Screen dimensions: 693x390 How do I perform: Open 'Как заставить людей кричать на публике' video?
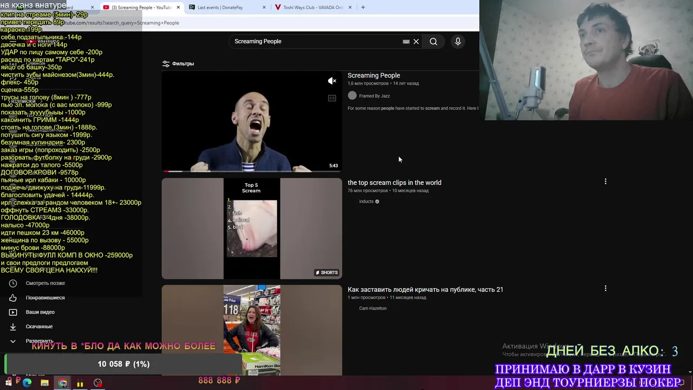[425, 290]
